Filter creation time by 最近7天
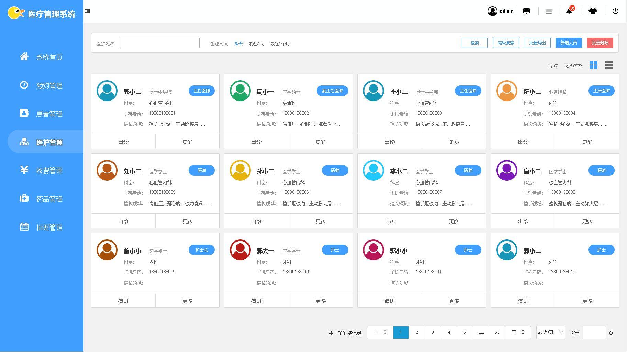Screen dimensions: 627x352 point(256,44)
